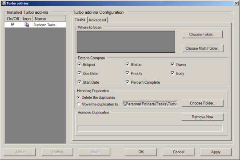Toggle the Duplicate Tasks On/Off checkbox
The width and height of the screenshot is (240, 160).
point(12,24)
